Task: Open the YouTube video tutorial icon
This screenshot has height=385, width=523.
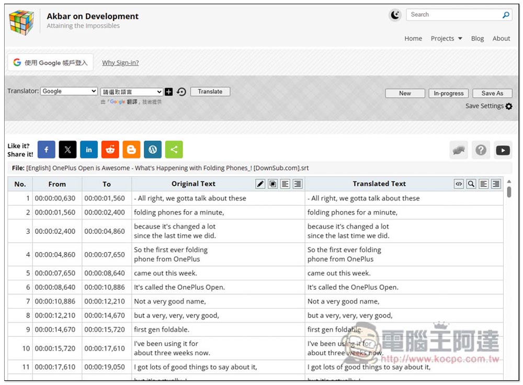Action: (503, 150)
